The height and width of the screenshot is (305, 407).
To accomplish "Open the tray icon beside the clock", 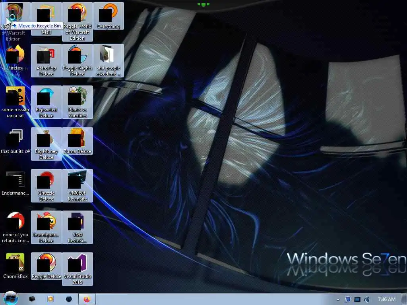I will pyautogui.click(x=367, y=299).
